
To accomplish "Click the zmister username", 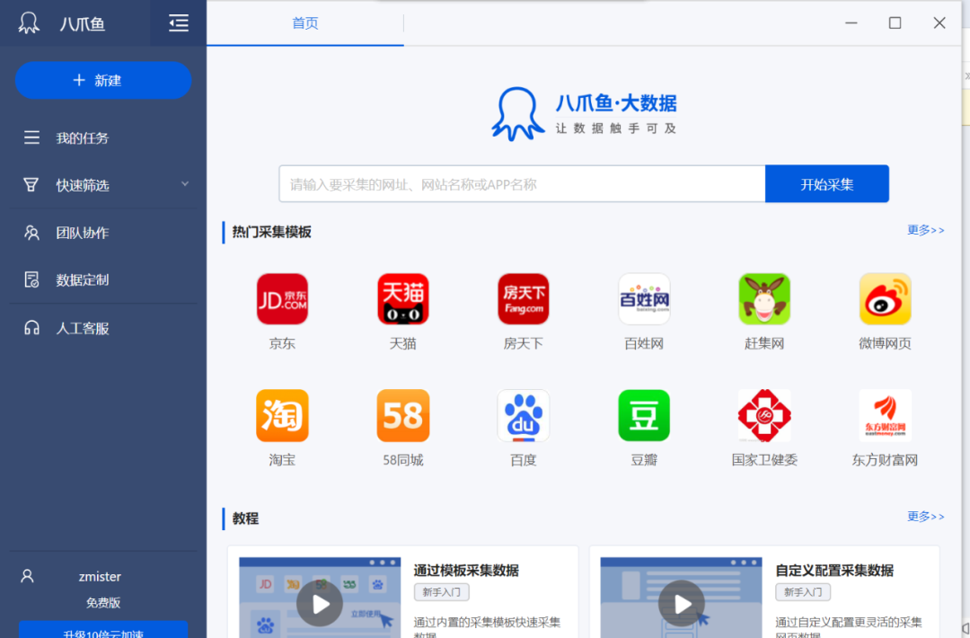I will coord(100,577).
